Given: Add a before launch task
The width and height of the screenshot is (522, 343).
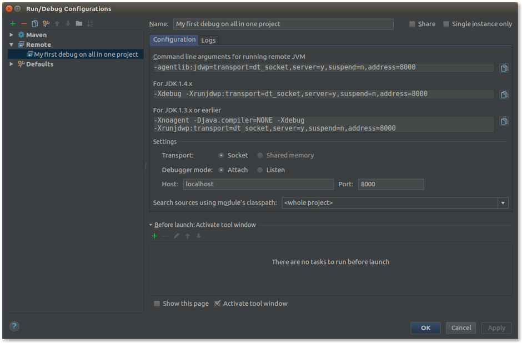Looking at the screenshot, I should [x=154, y=236].
